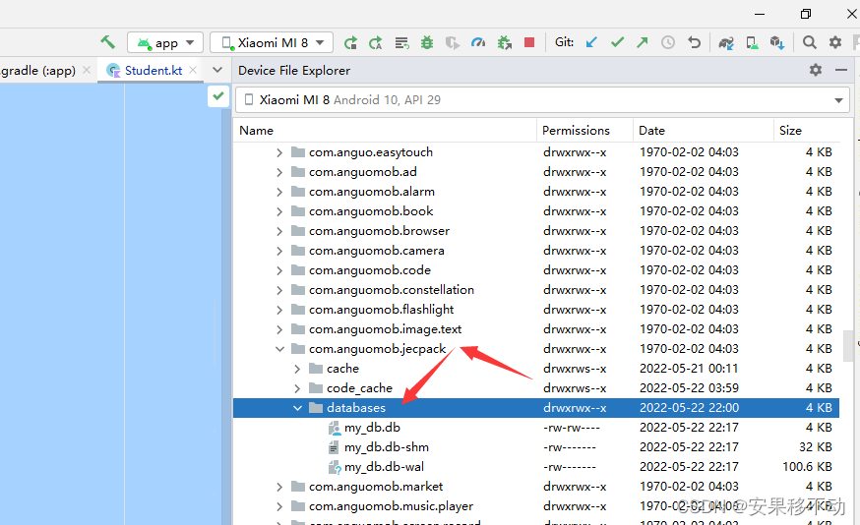The image size is (860, 525).
Task: Hide the Device File Explorer panel
Action: click(841, 70)
